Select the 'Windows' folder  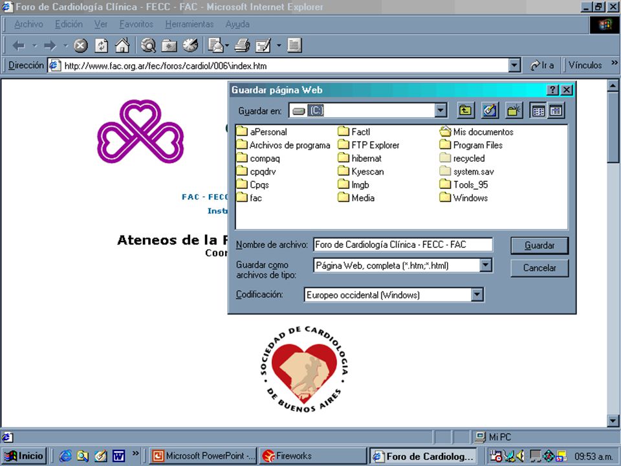(x=464, y=197)
